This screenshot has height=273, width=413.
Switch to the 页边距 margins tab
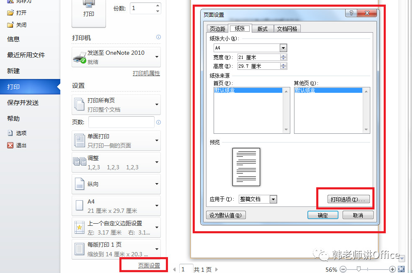click(217, 28)
